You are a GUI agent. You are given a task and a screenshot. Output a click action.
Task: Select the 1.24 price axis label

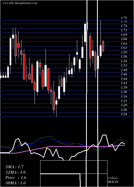click(124, 114)
